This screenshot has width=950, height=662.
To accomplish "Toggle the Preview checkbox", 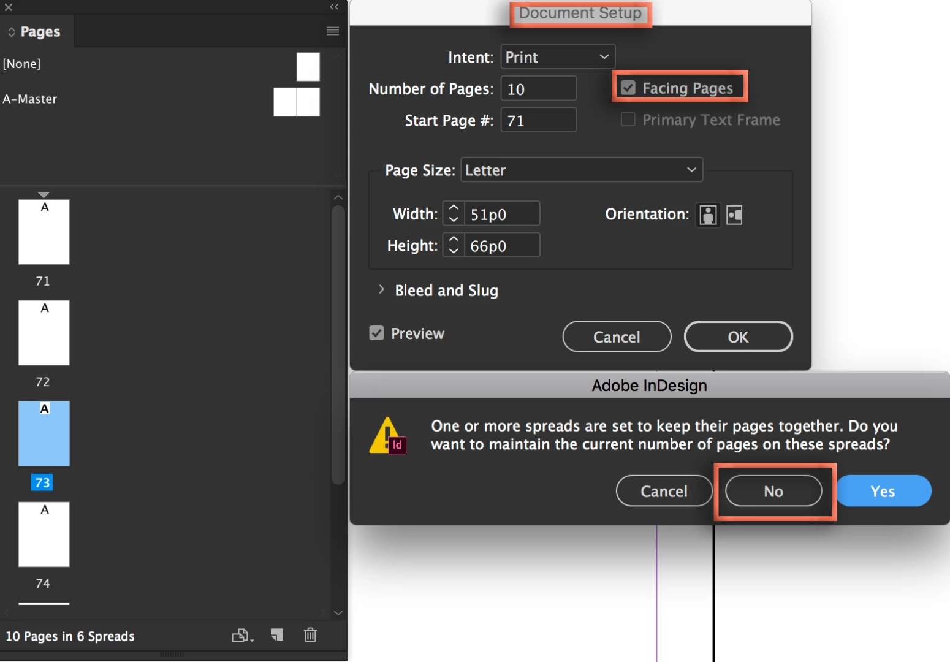I will [x=376, y=333].
